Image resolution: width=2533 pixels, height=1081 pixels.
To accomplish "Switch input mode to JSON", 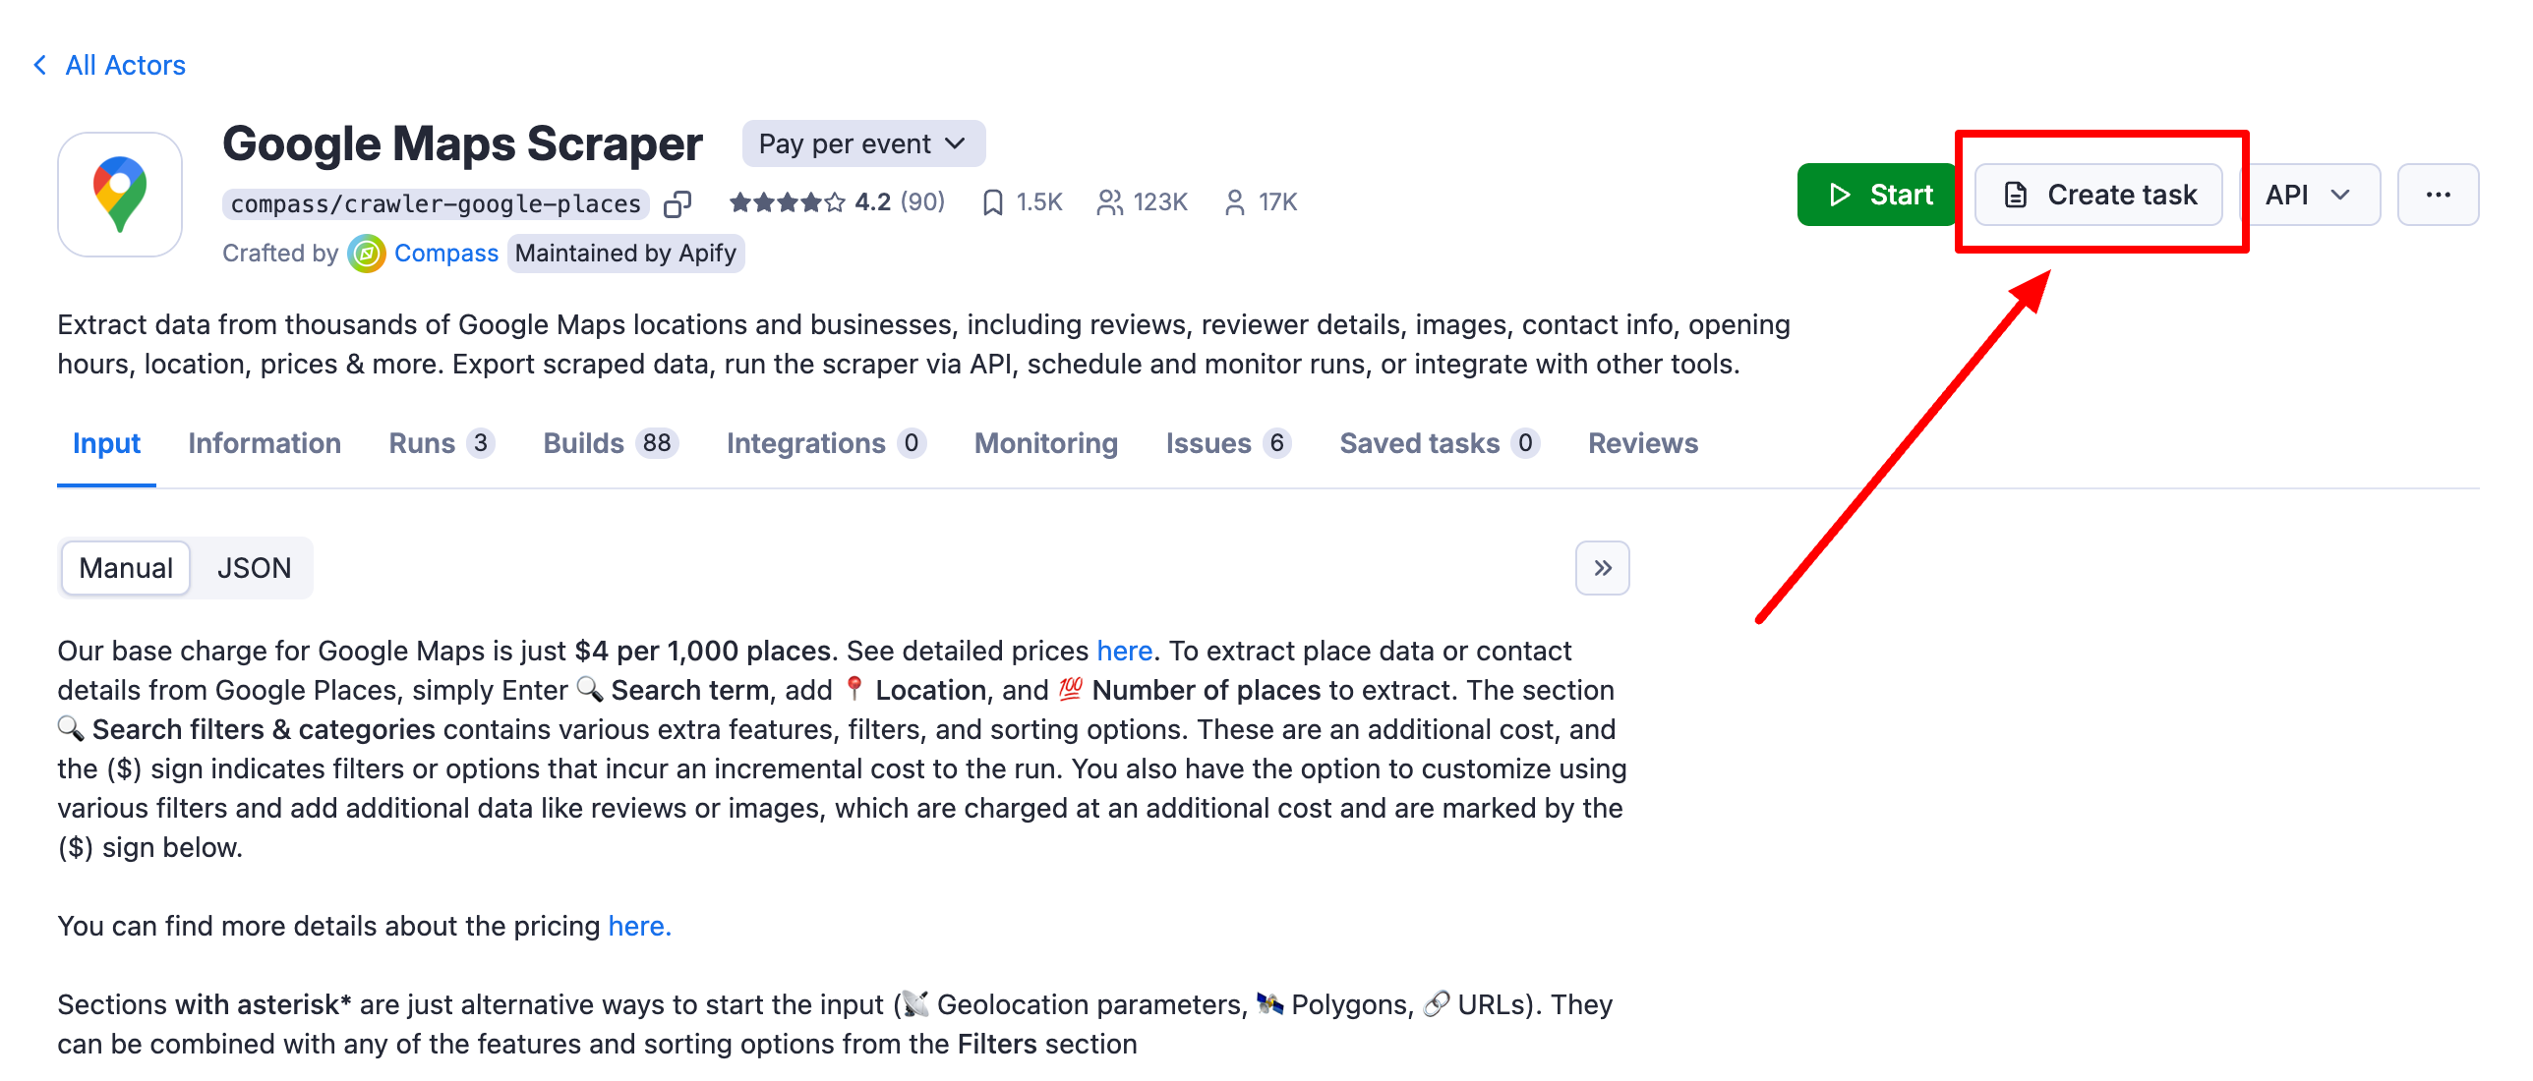I will pyautogui.click(x=254, y=568).
